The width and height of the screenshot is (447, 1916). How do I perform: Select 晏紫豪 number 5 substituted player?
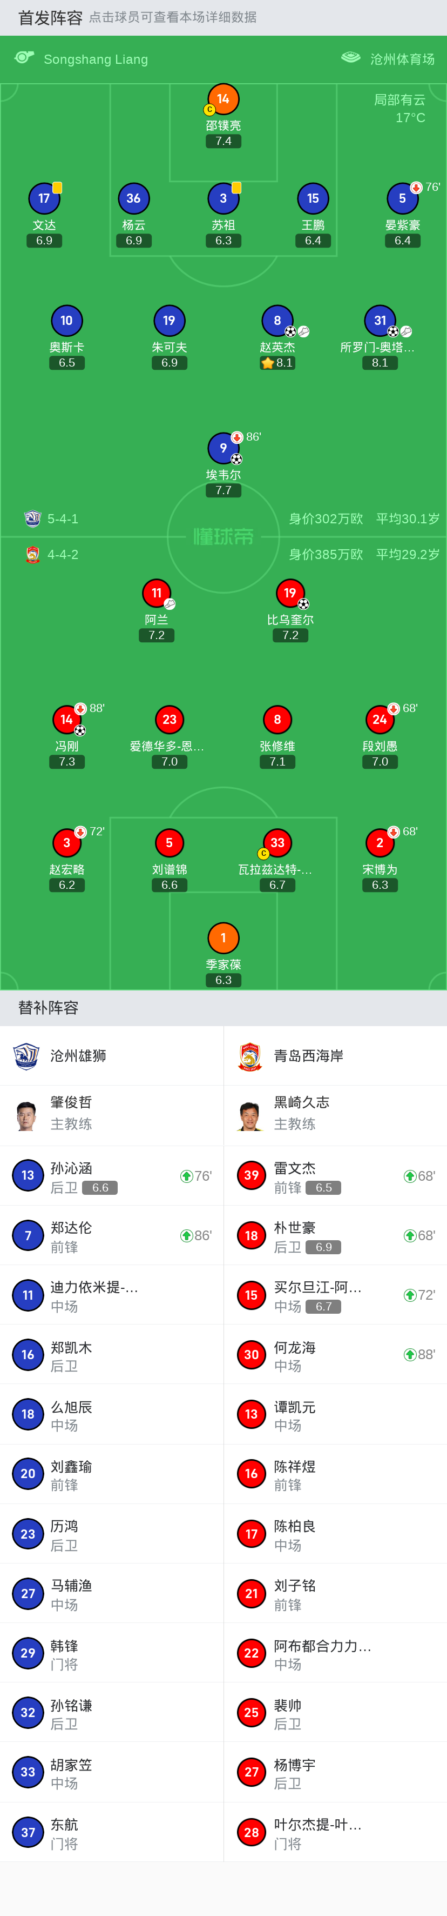click(x=402, y=198)
